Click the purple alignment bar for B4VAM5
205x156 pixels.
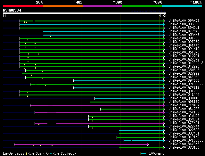pos(81,144)
